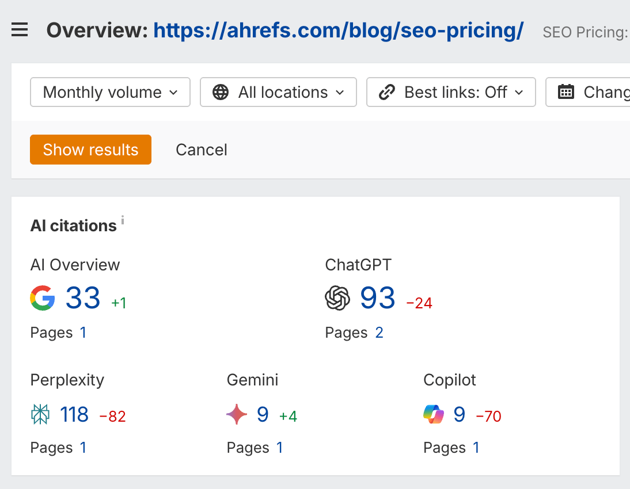Click the AI citations info tooltip icon

[122, 219]
